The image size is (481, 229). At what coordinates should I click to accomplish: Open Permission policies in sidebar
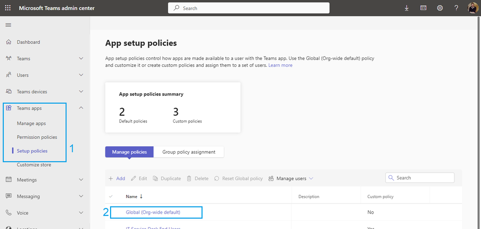[x=37, y=137]
